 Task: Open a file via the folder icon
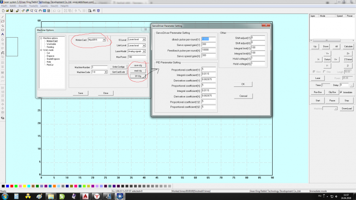[x=7, y=10]
